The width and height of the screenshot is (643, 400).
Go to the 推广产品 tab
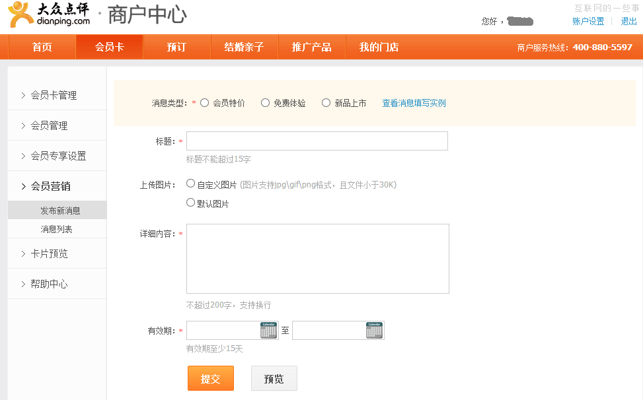pyautogui.click(x=311, y=46)
